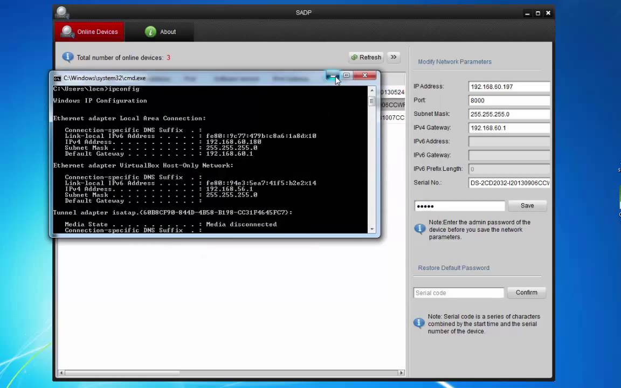Click the cmd.exe title bar icon
Viewport: 621px width, 388px height.
tap(58, 78)
